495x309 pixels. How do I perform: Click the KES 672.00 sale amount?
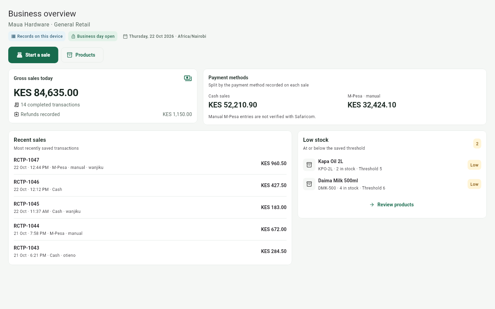(274, 229)
